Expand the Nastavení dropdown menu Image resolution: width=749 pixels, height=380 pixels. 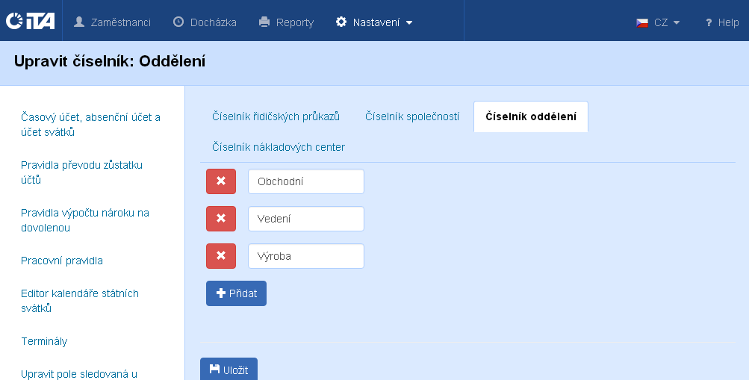374,22
